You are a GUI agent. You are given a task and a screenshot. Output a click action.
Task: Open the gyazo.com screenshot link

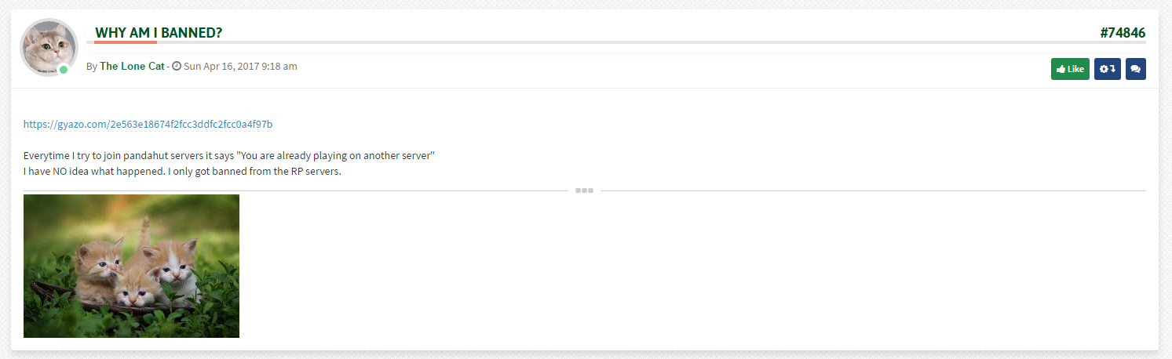pyautogui.click(x=148, y=124)
